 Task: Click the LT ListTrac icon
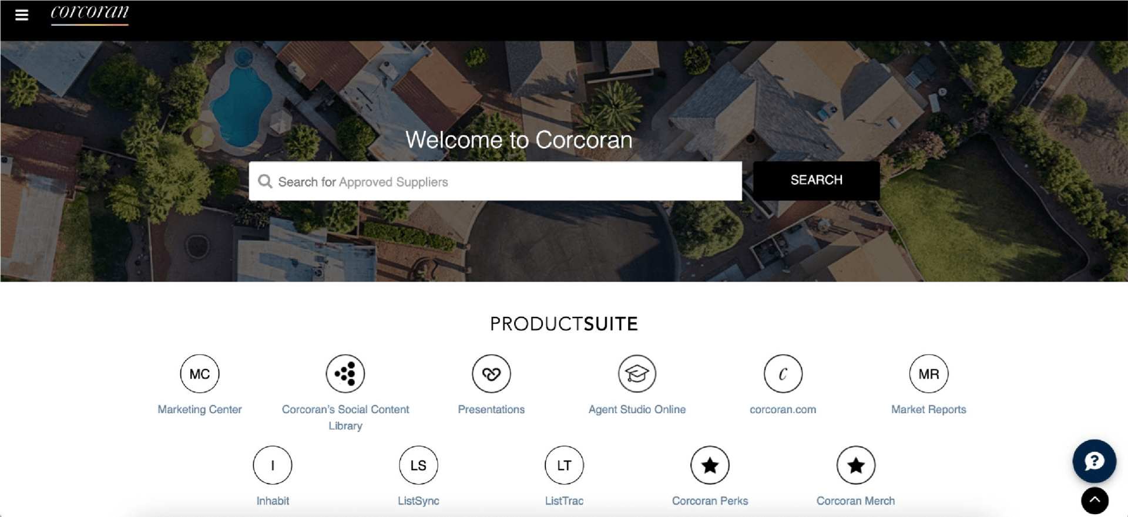click(x=564, y=465)
